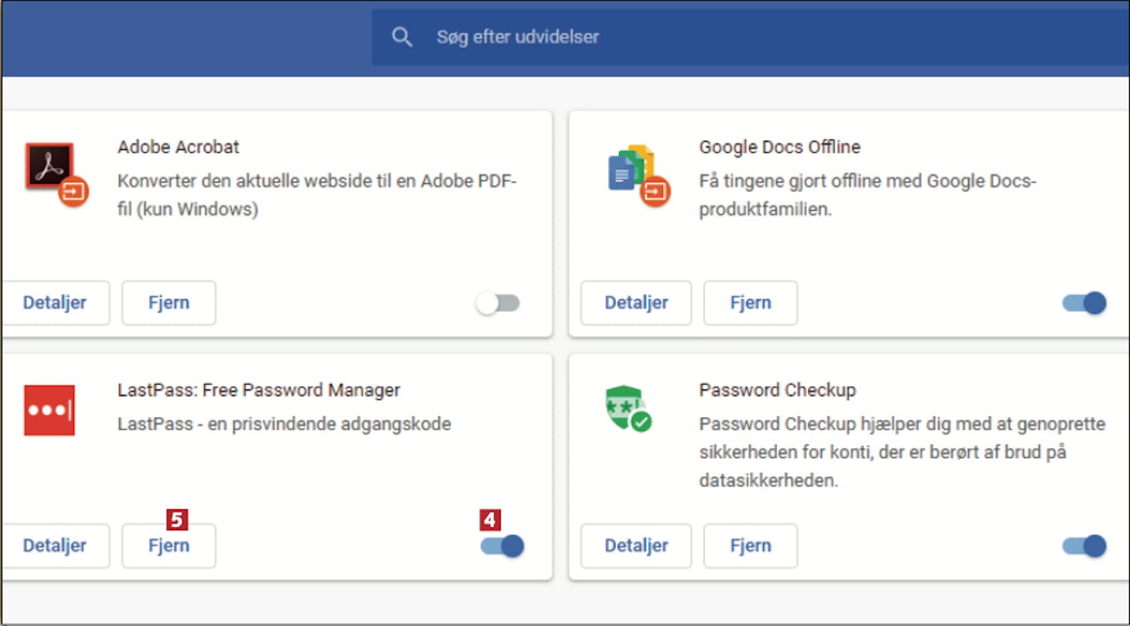Click Fjern for Google Docs Offline
This screenshot has width=1130, height=626.
(750, 303)
